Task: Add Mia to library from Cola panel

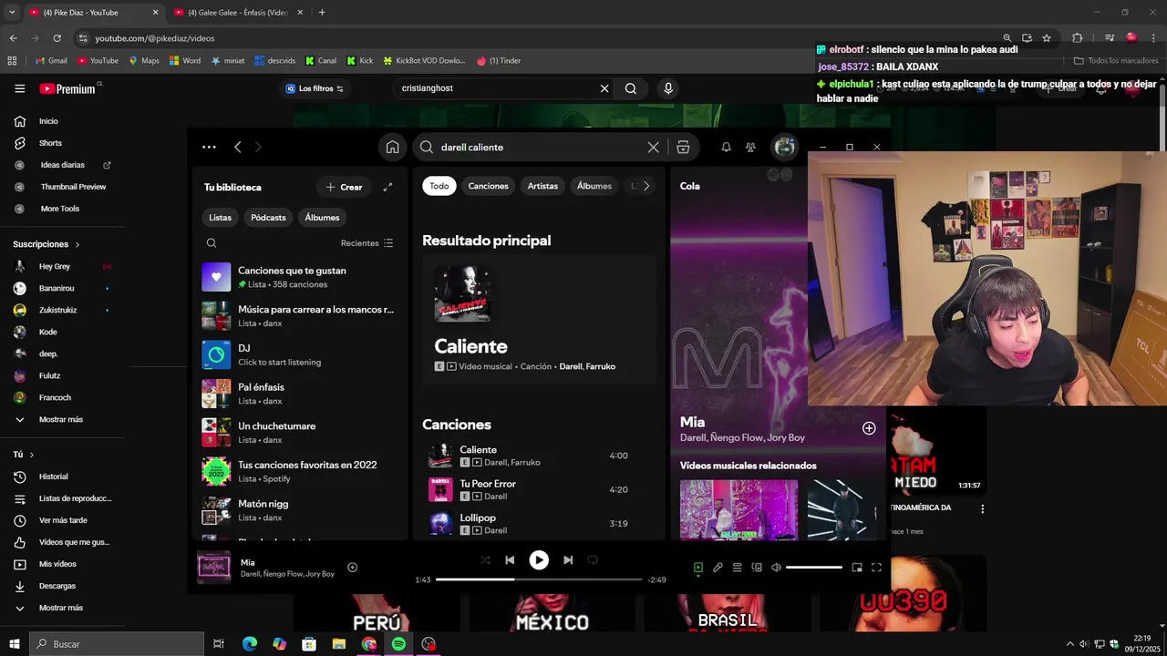Action: click(869, 428)
